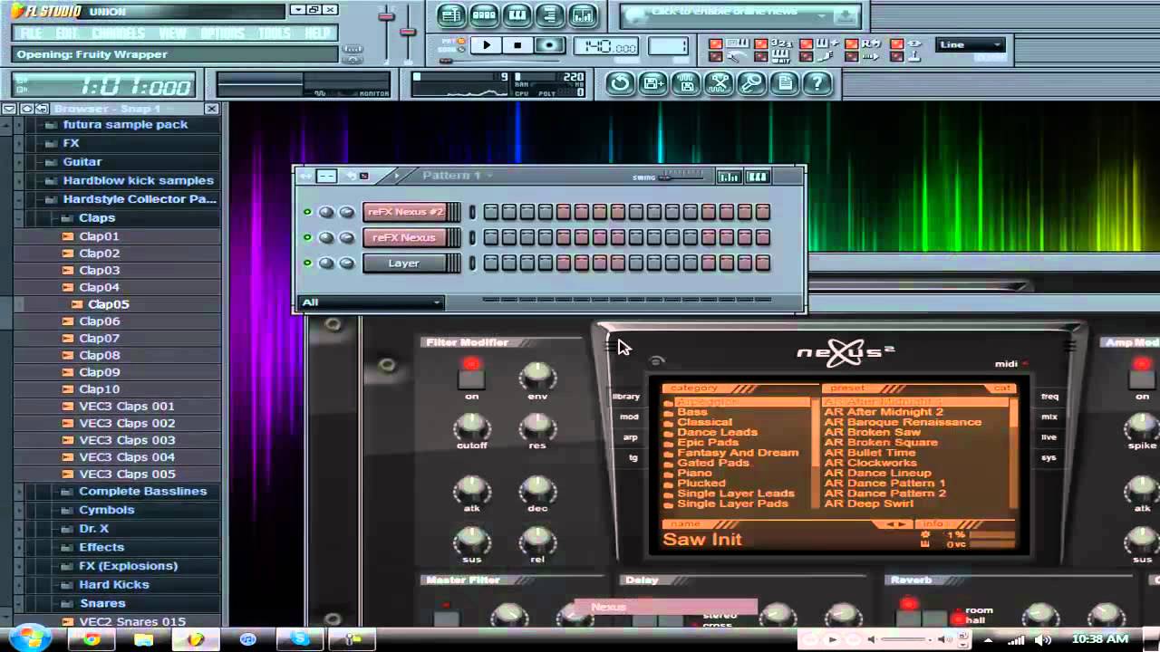Mute the Layer channel LED
This screenshot has height=652, width=1160.
[307, 263]
